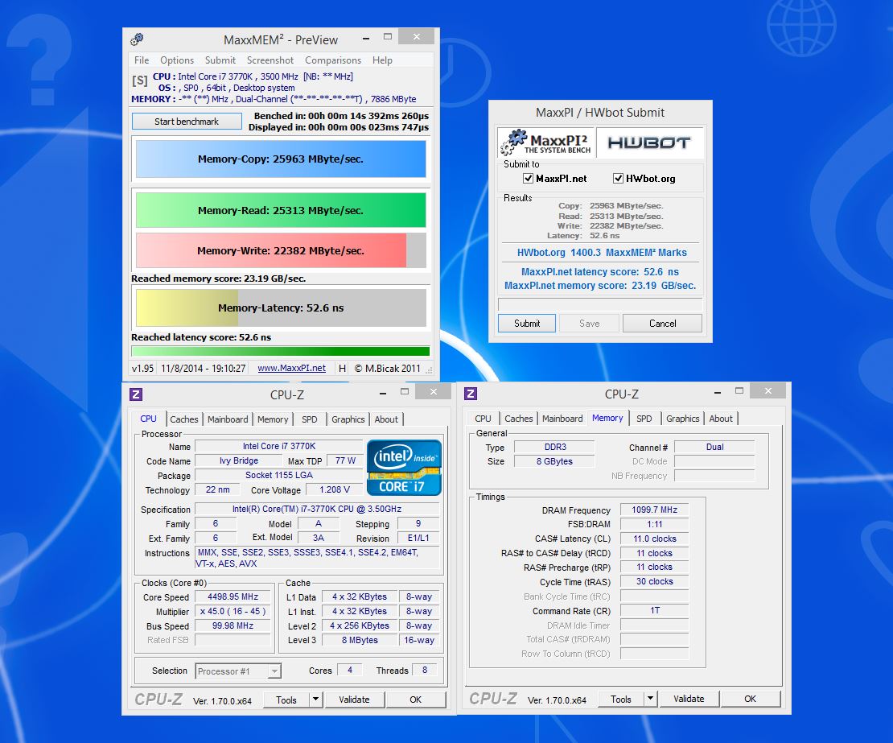893x743 pixels.
Task: Click the Command Rate 1T value
Action: click(x=654, y=610)
